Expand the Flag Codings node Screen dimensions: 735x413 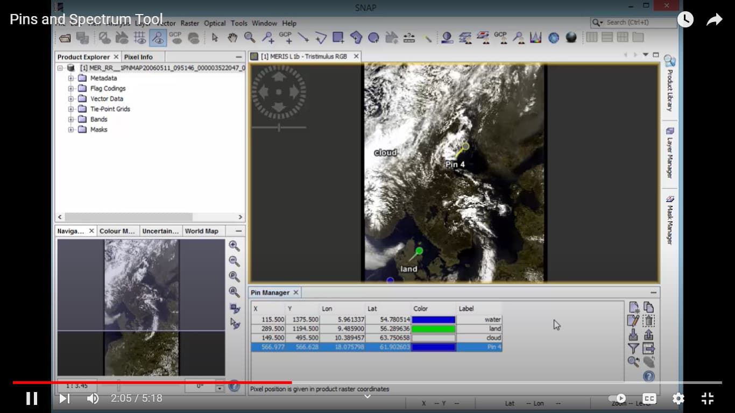[71, 89]
